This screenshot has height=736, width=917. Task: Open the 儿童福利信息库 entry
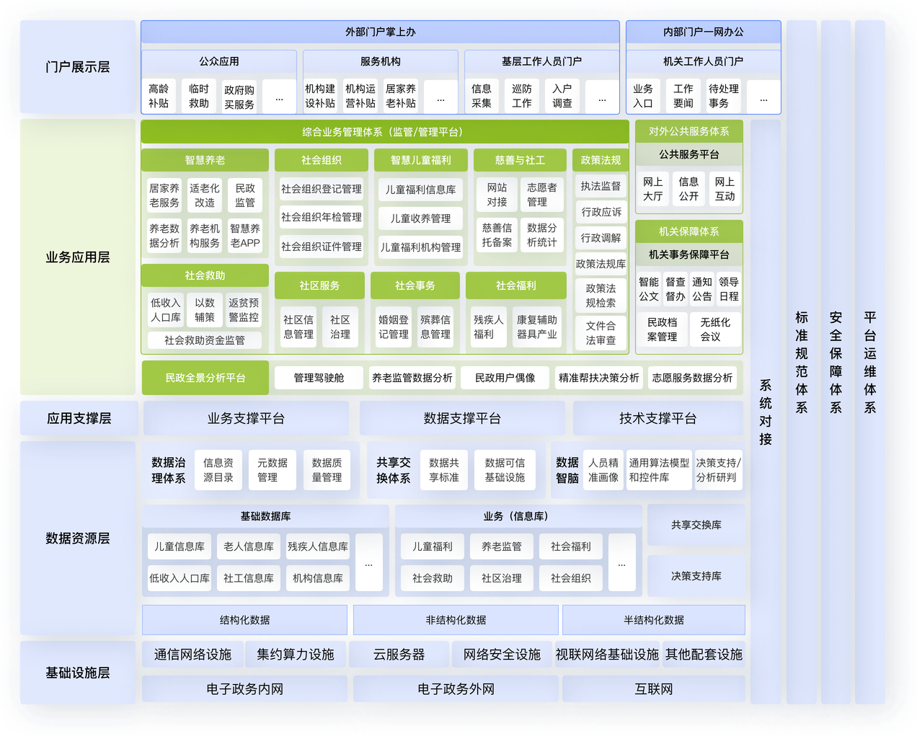420,190
